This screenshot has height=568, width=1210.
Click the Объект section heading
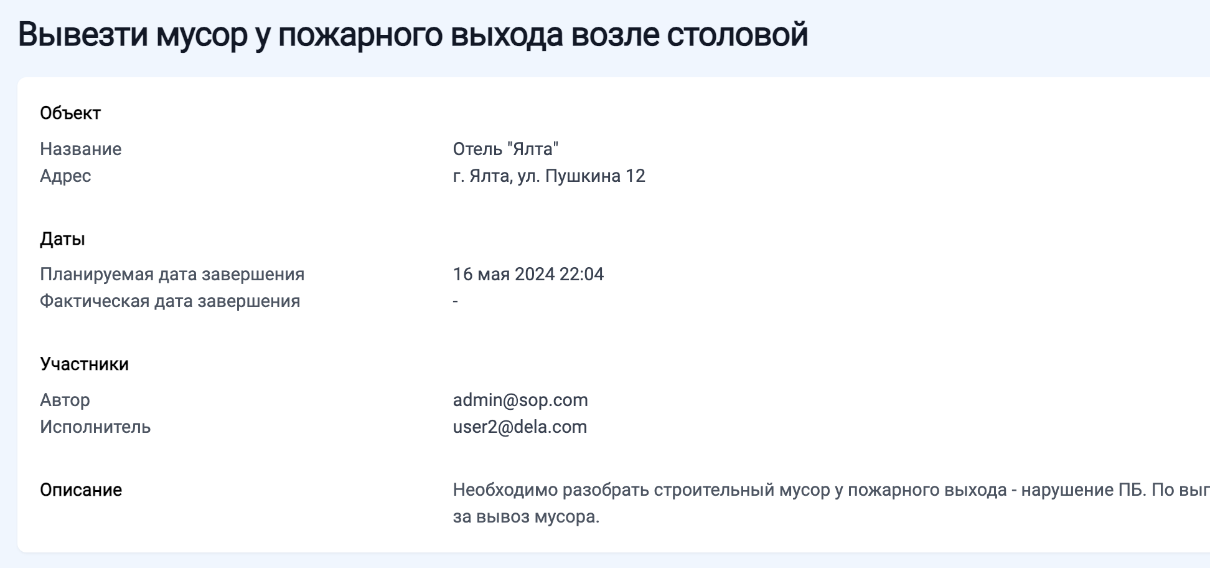pos(70,113)
